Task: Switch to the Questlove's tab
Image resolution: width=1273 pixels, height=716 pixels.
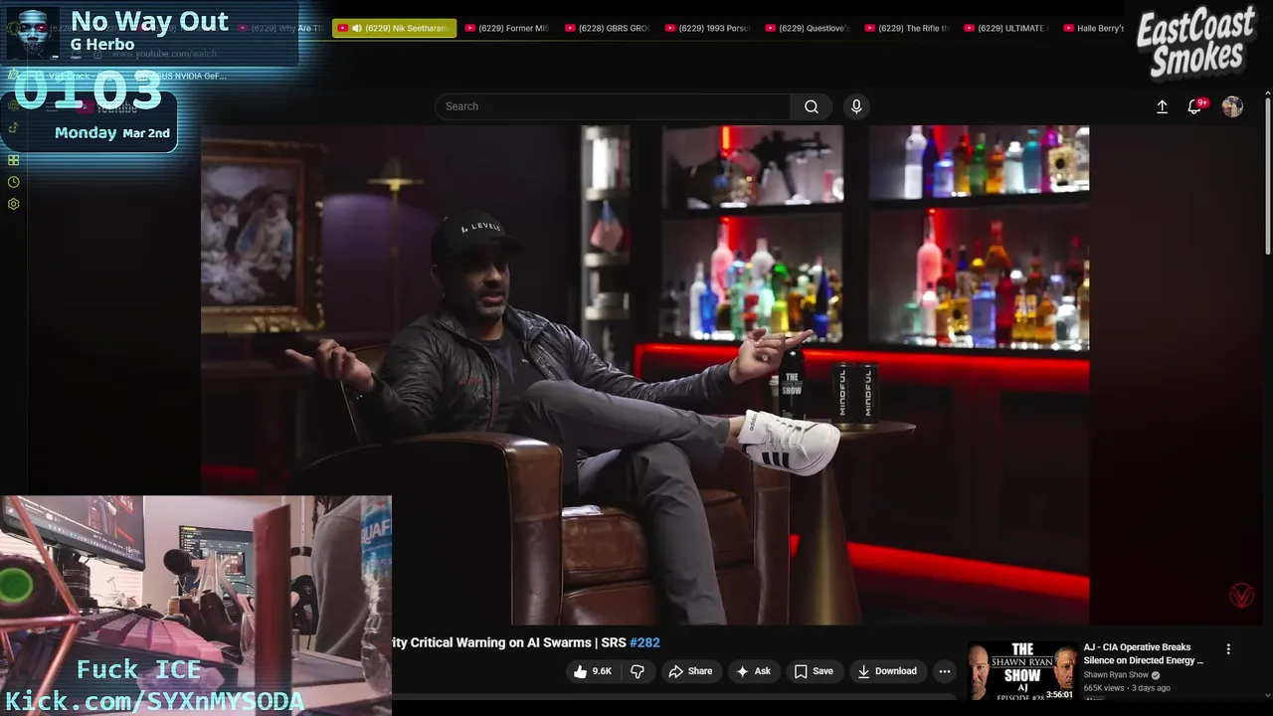Action: click(x=808, y=28)
